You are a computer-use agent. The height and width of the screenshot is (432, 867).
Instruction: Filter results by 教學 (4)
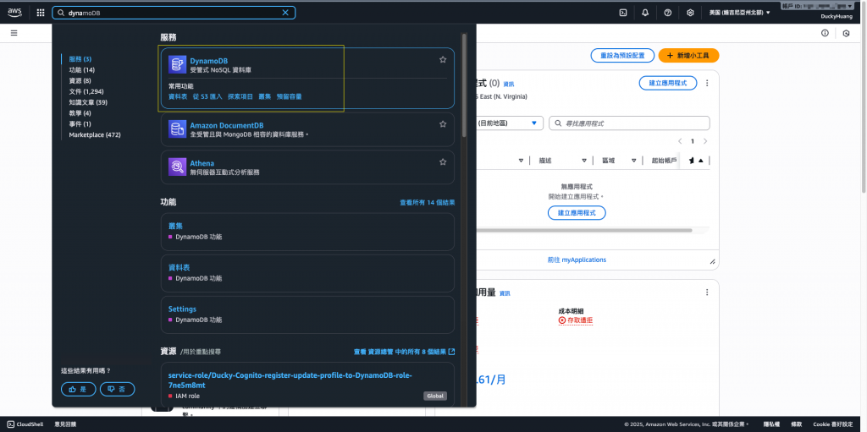coord(80,113)
